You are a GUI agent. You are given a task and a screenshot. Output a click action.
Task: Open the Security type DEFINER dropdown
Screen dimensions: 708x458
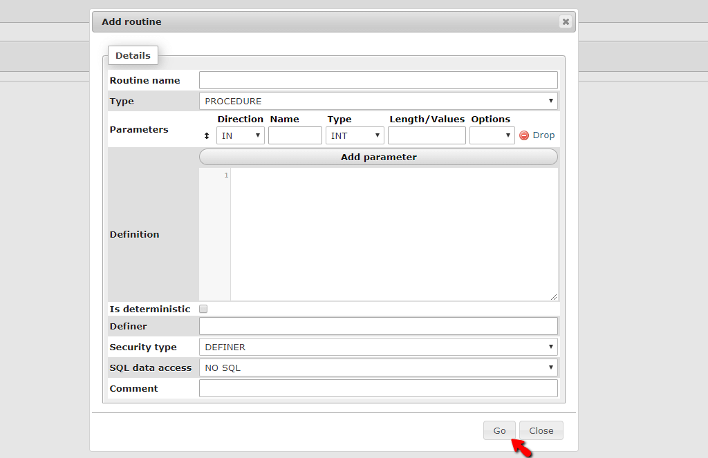(378, 347)
